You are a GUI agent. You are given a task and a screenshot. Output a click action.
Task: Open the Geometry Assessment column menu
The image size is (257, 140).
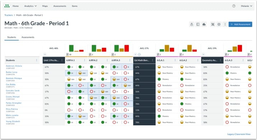click(x=220, y=60)
